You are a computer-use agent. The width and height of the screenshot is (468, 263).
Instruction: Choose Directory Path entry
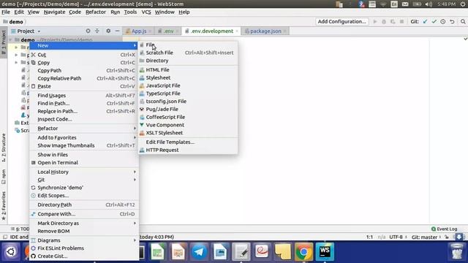(84, 205)
